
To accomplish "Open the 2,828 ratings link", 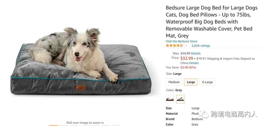I will (x=201, y=46).
